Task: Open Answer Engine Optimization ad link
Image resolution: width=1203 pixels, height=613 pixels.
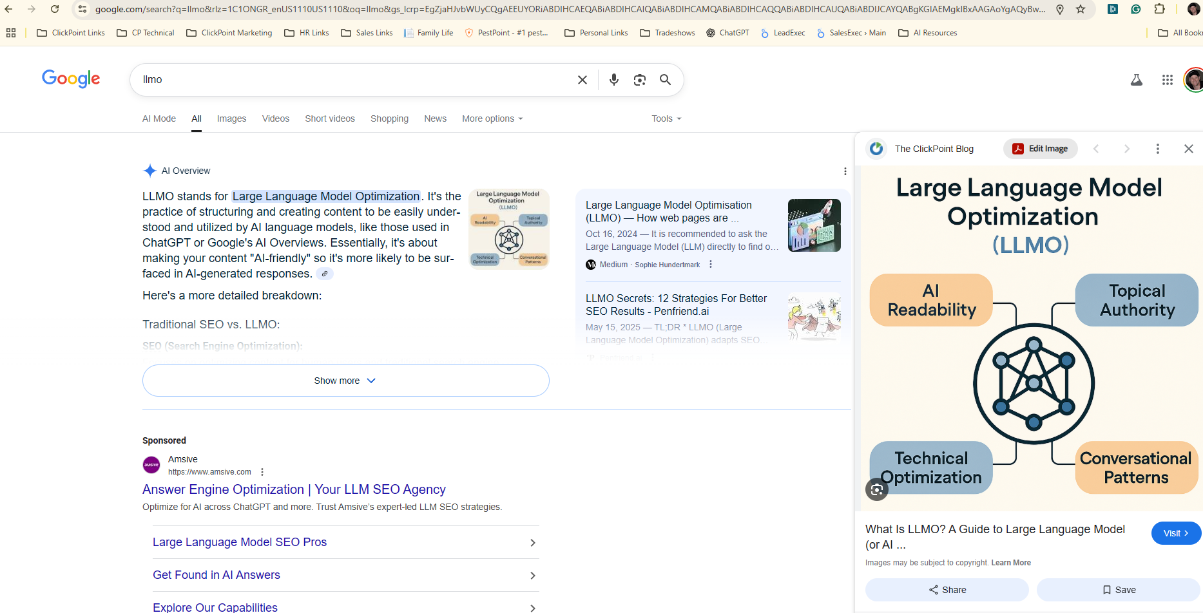Action: pos(294,489)
